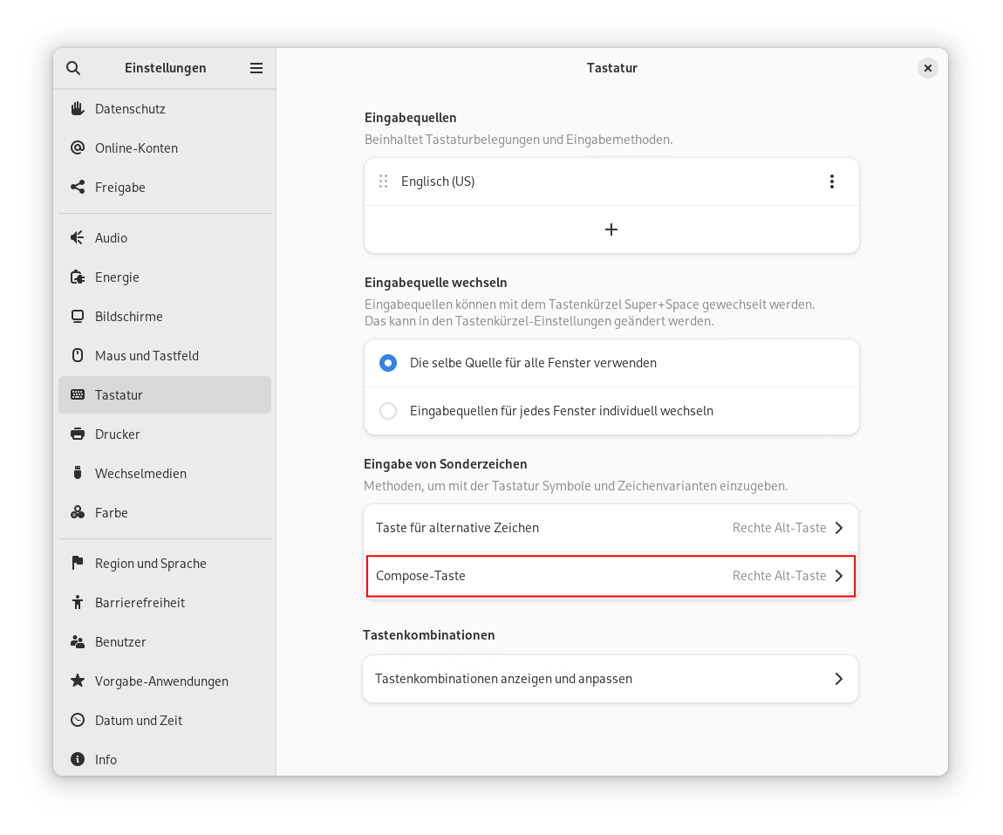1003x835 pixels.
Task: Open Info settings page
Action: [x=165, y=759]
